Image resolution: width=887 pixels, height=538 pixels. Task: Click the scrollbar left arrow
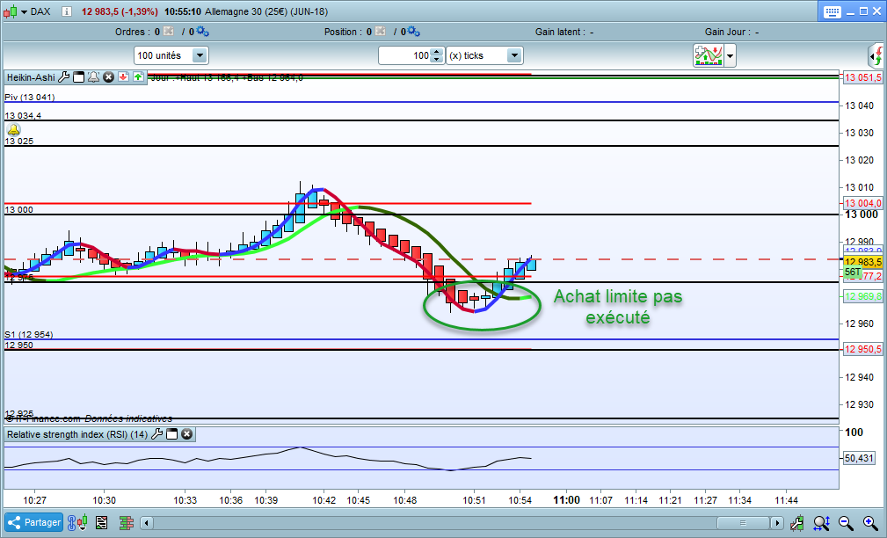pyautogui.click(x=147, y=523)
